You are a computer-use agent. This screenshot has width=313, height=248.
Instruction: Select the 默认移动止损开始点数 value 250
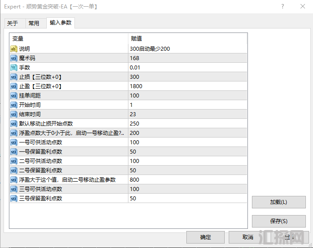pos(187,124)
